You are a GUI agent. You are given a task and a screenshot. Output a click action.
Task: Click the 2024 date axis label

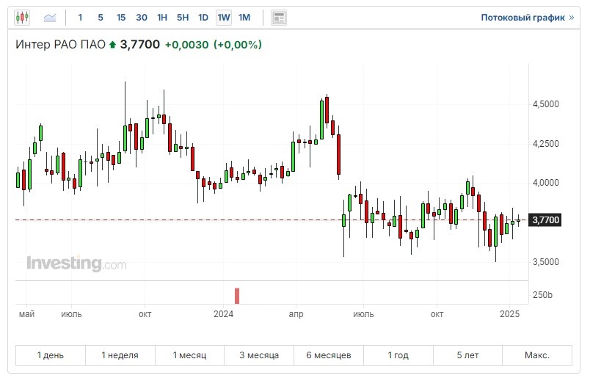click(224, 314)
